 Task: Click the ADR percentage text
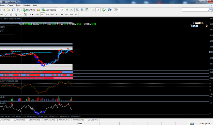25,24
